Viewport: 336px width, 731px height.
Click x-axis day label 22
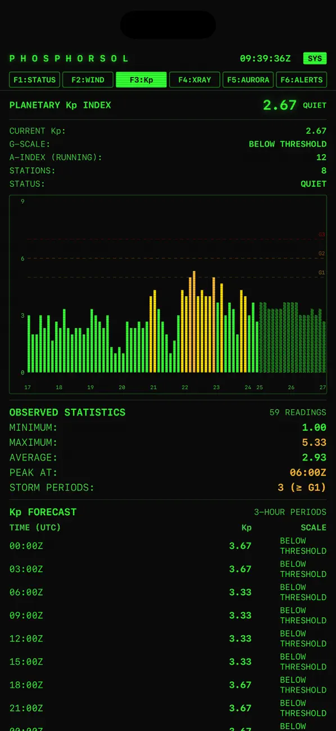[x=185, y=387]
